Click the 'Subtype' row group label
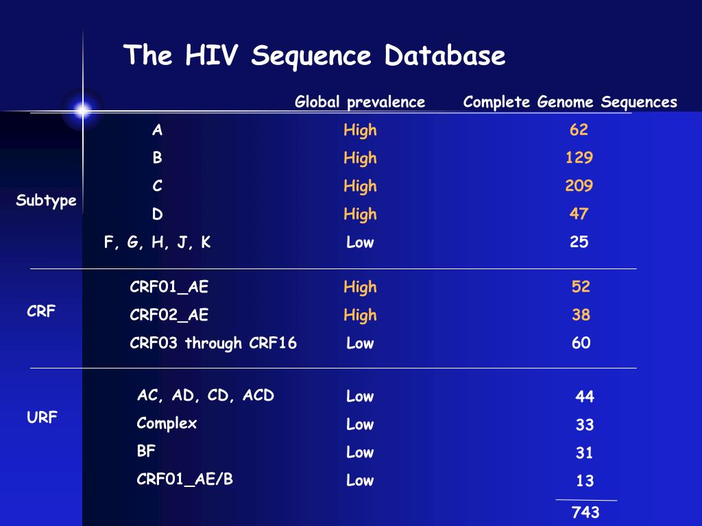Viewport: 702px width, 526px height. (x=46, y=201)
